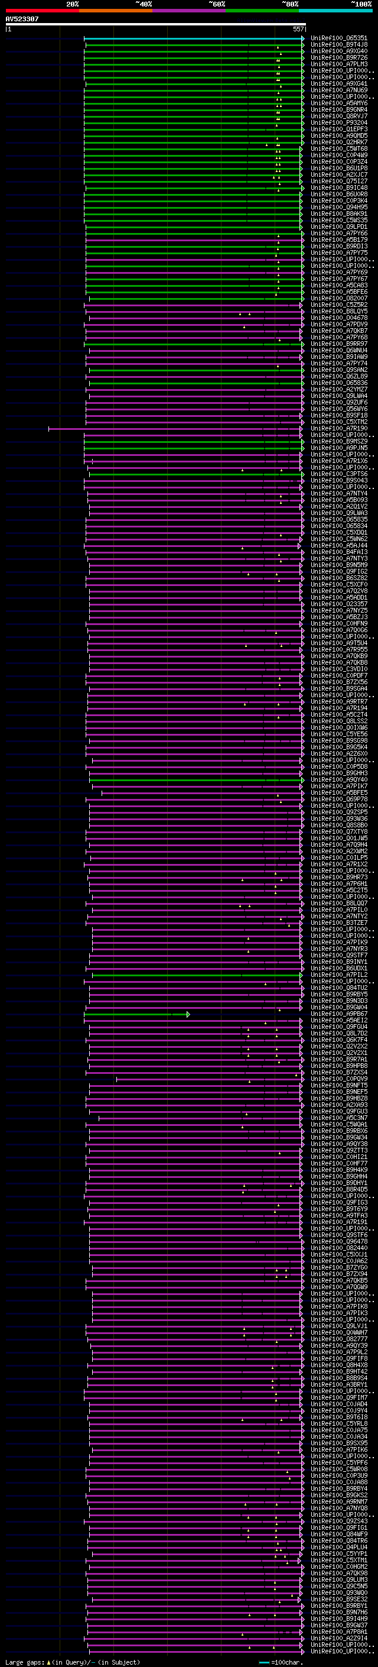This screenshot has height=1667, width=378.
Task: Select hit UniRef100_Q8L7D2
Action: point(339,1034)
